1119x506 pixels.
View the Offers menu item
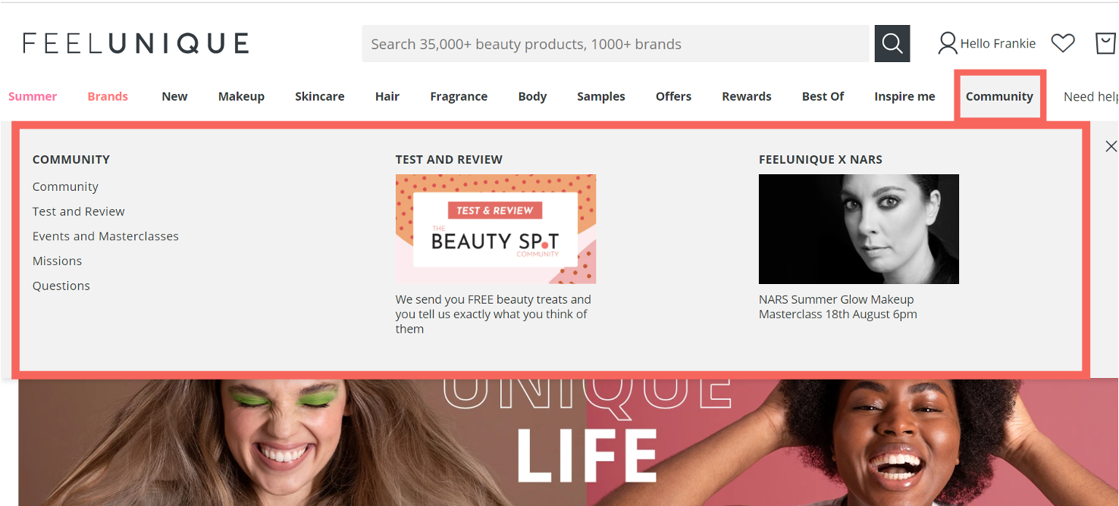(x=673, y=96)
